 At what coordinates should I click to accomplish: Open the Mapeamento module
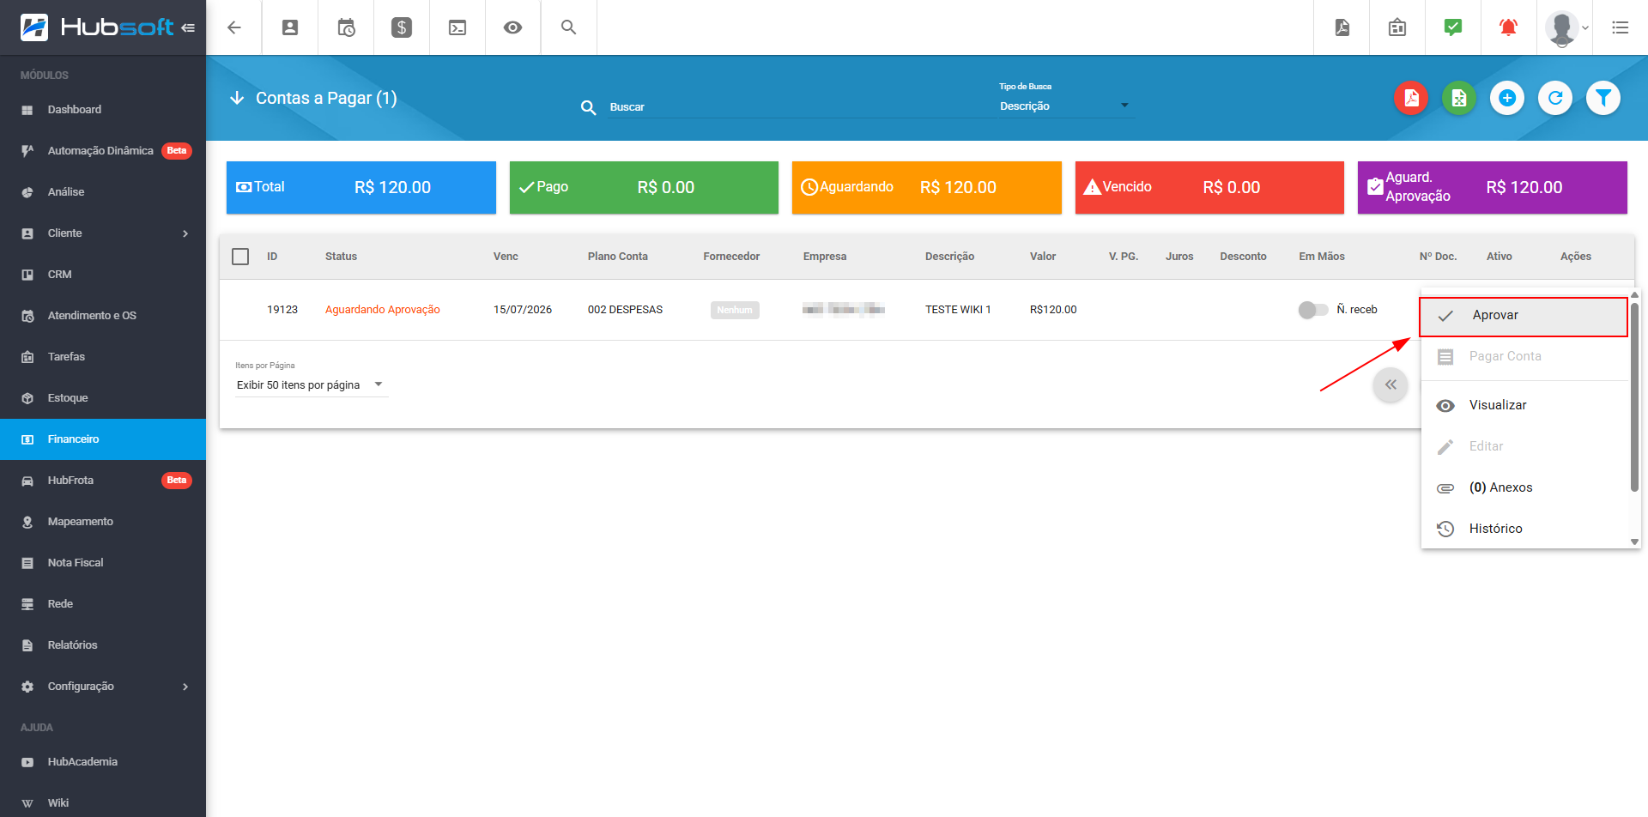[103, 522]
